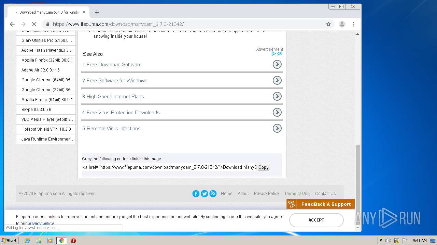Select the ManyCam download browser tab
Viewport: 437px width, 245px height.
(49, 12)
